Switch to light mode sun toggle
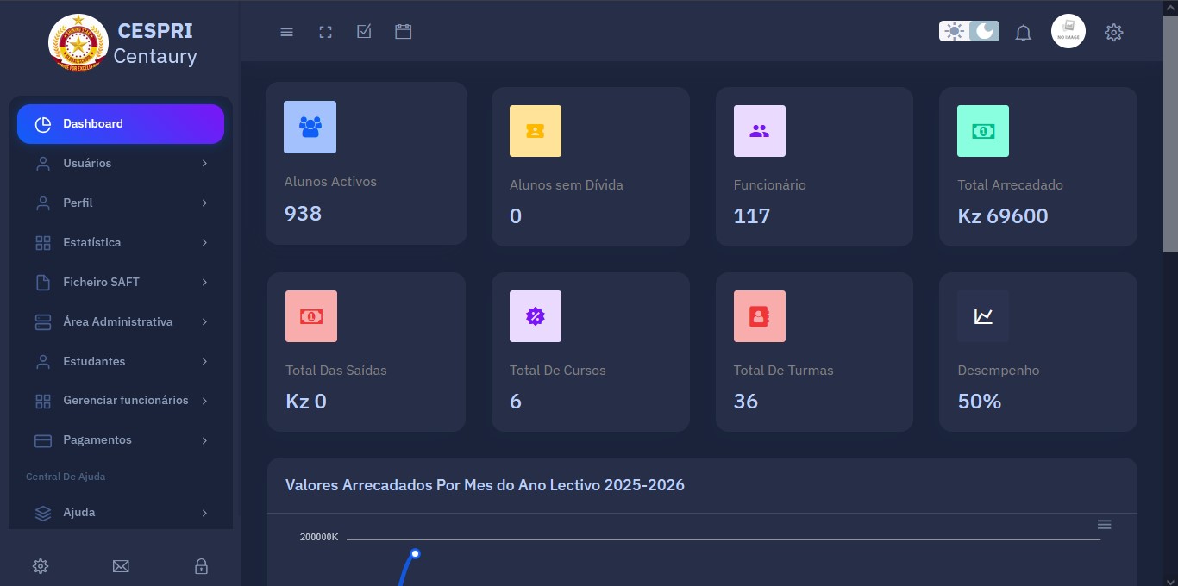The height and width of the screenshot is (586, 1178). tap(954, 32)
